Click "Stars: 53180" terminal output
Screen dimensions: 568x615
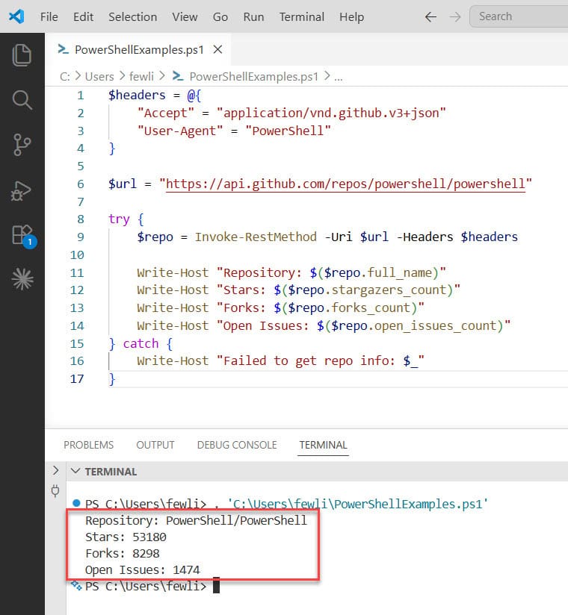[126, 537]
